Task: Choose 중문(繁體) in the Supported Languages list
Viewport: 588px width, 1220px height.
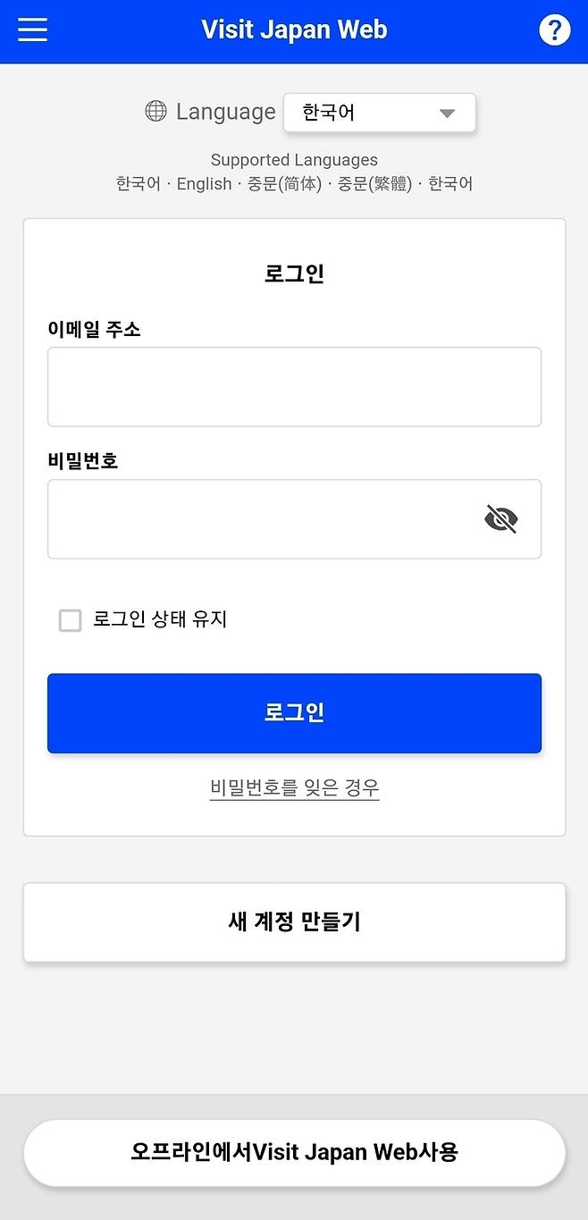Action: coord(374,184)
